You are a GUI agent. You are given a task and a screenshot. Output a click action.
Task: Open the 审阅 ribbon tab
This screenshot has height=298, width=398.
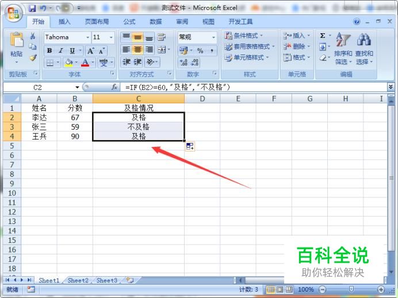[182, 22]
